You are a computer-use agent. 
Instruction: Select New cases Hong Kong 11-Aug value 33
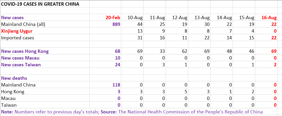[x=162, y=51]
